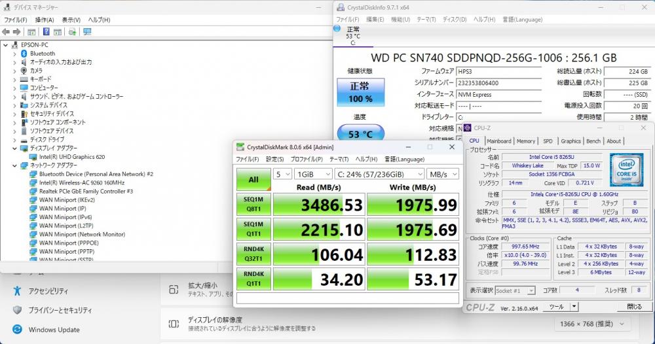Click the scan hardware monitor icon in Device Manager toolbar

(x=87, y=31)
